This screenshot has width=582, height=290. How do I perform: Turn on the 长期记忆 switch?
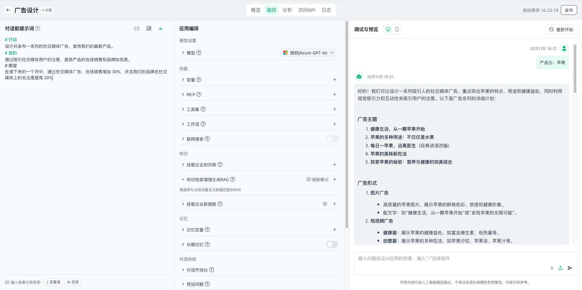point(332,244)
